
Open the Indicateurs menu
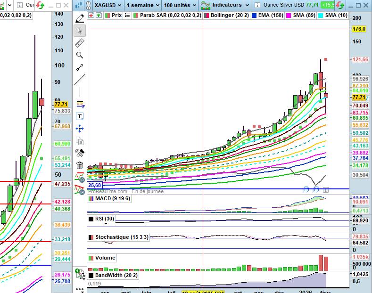(225, 5)
